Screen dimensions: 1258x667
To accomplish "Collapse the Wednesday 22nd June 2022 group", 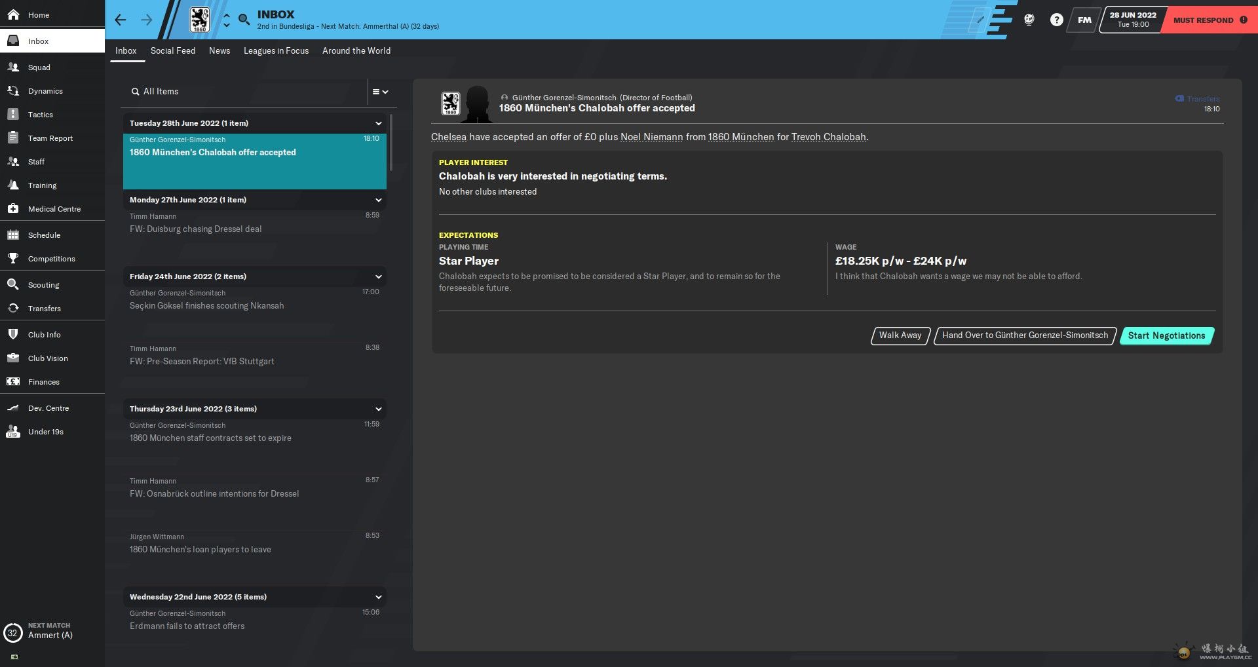I will 378,597.
